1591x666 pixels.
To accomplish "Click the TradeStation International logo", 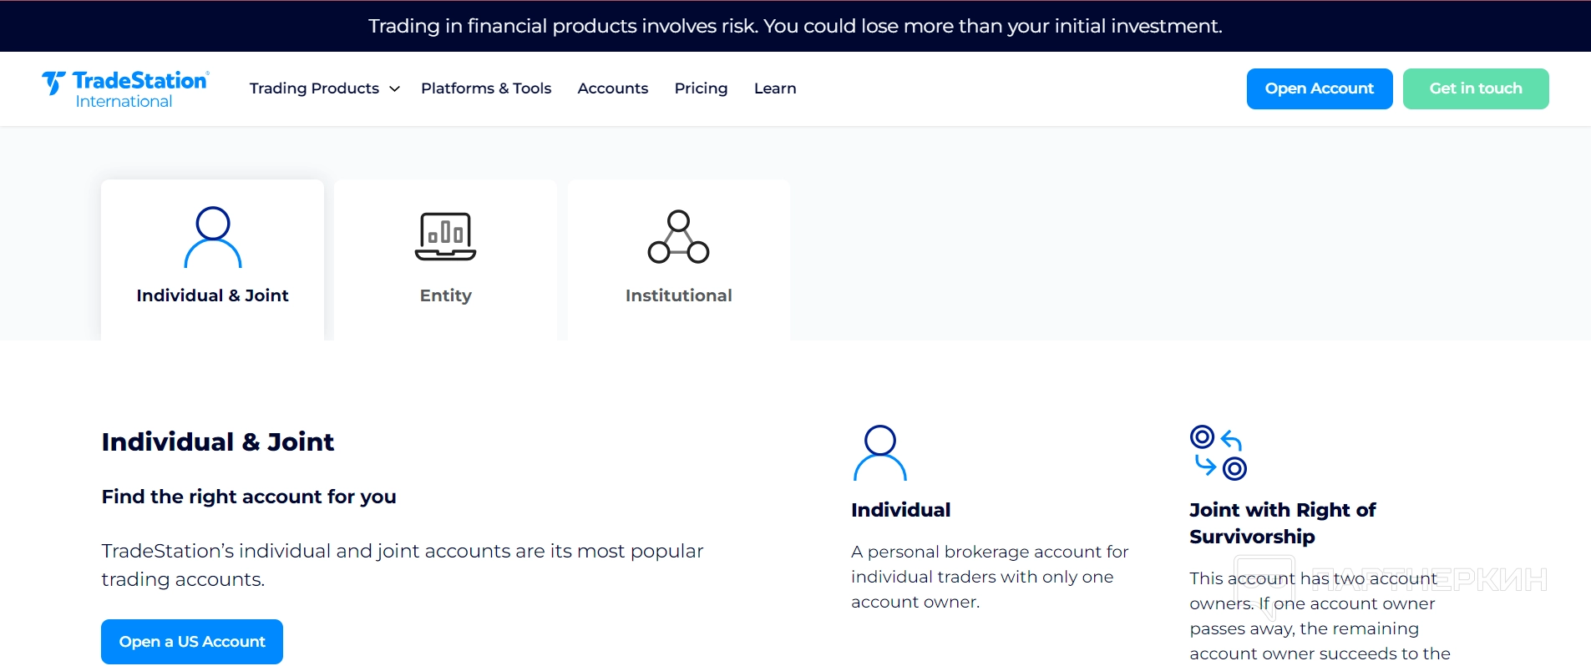I will click(125, 89).
